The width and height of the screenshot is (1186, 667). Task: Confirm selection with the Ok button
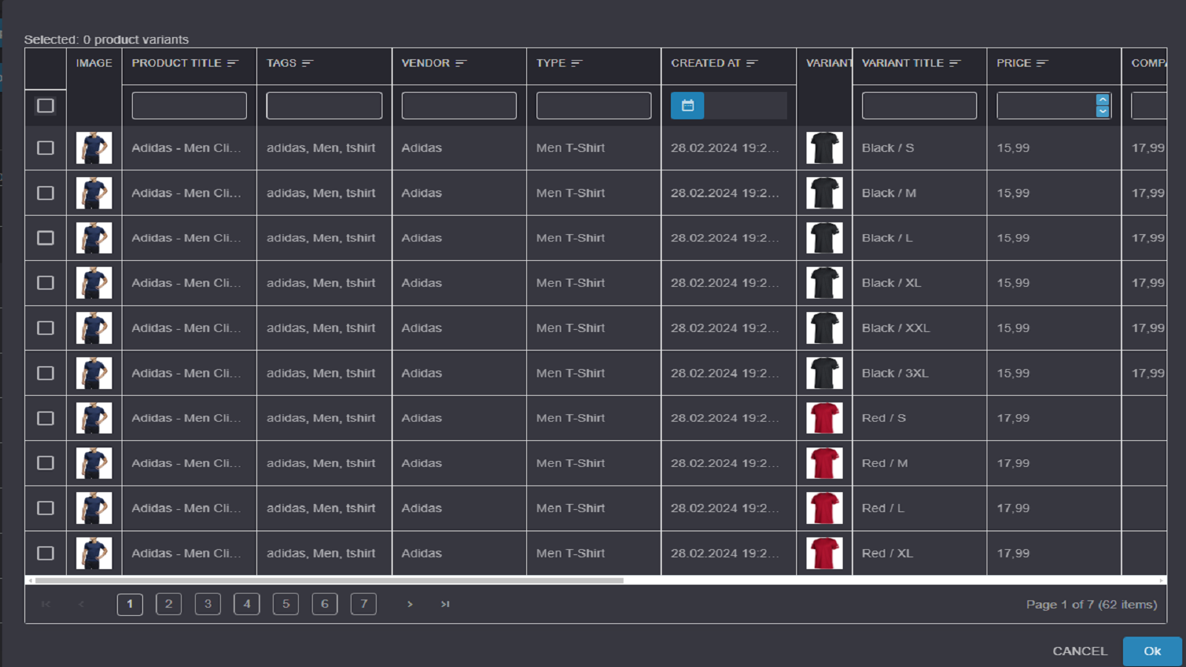tap(1152, 651)
